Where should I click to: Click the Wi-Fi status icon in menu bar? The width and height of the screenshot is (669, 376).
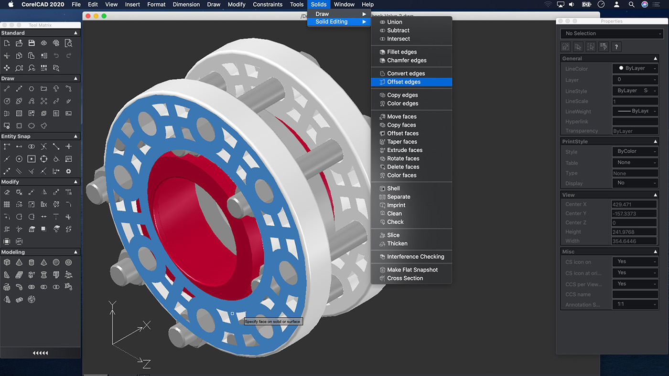547,4
